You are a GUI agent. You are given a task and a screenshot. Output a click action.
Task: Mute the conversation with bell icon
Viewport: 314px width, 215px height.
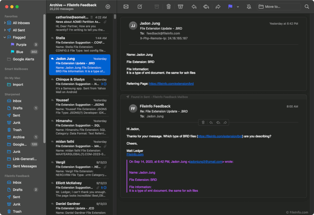pyautogui.click(x=249, y=7)
